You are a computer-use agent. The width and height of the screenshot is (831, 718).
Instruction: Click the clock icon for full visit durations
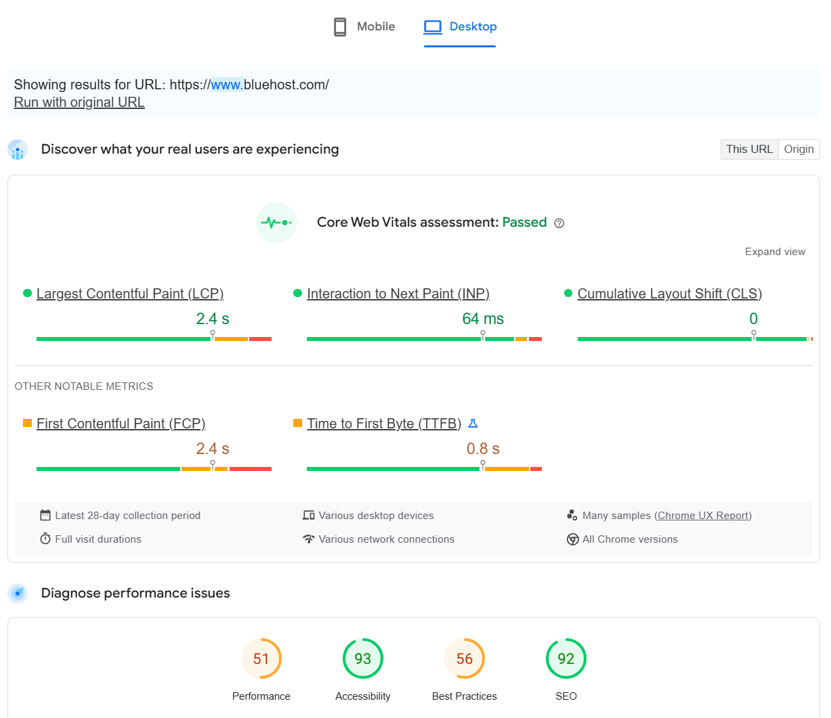45,539
